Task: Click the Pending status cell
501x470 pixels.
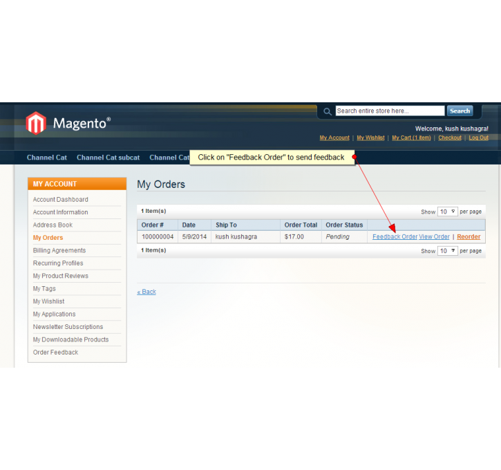Action: click(x=344, y=237)
